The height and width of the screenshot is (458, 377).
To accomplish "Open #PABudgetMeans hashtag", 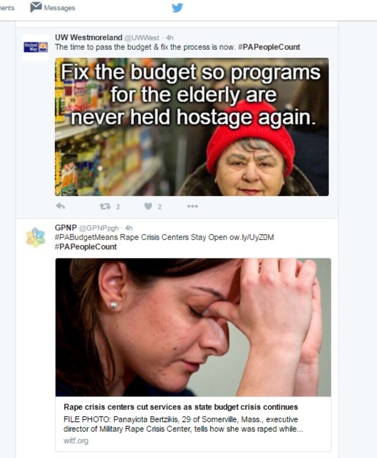I will [x=86, y=237].
